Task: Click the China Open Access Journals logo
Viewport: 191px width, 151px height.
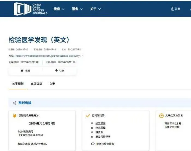Action: point(31,9)
